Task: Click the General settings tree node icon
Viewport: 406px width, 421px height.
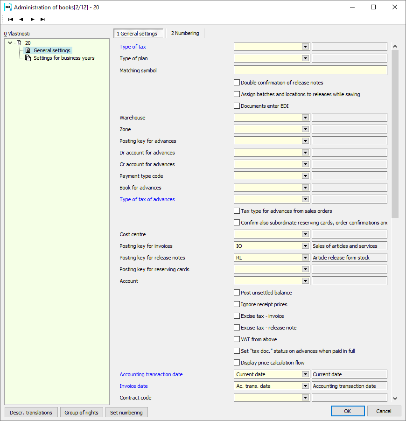Action: click(x=28, y=50)
